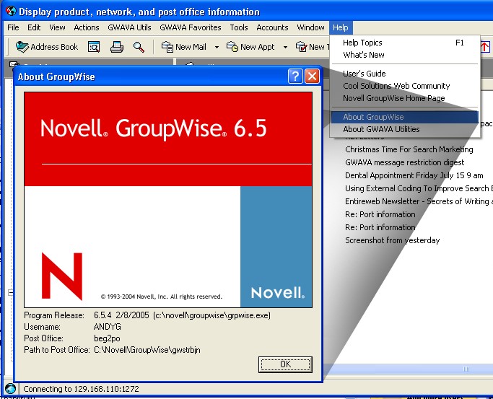The height and width of the screenshot is (399, 493).
Task: Click the Connecting to 129.168.110:1272 status text
Action: coord(81,389)
